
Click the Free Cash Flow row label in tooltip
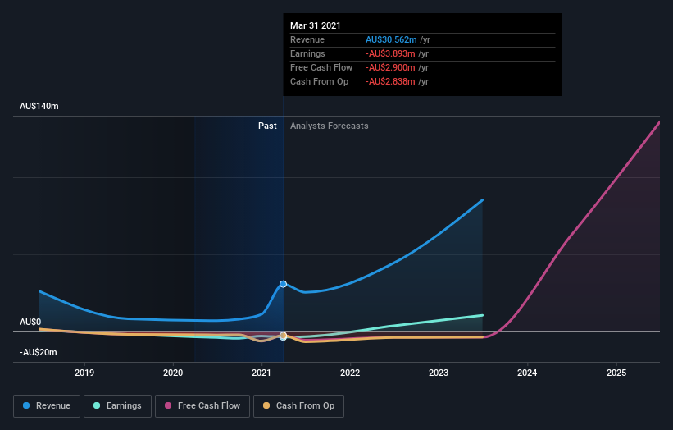coord(321,67)
